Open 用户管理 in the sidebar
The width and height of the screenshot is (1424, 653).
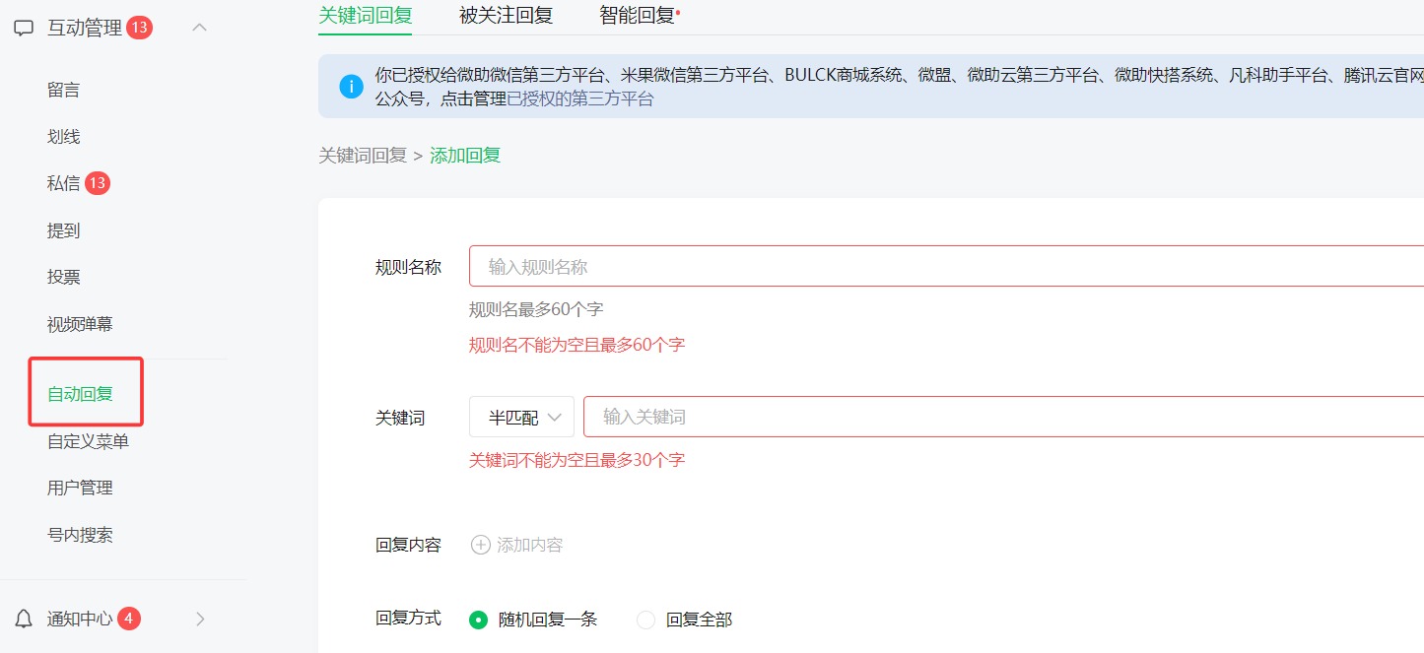point(79,487)
